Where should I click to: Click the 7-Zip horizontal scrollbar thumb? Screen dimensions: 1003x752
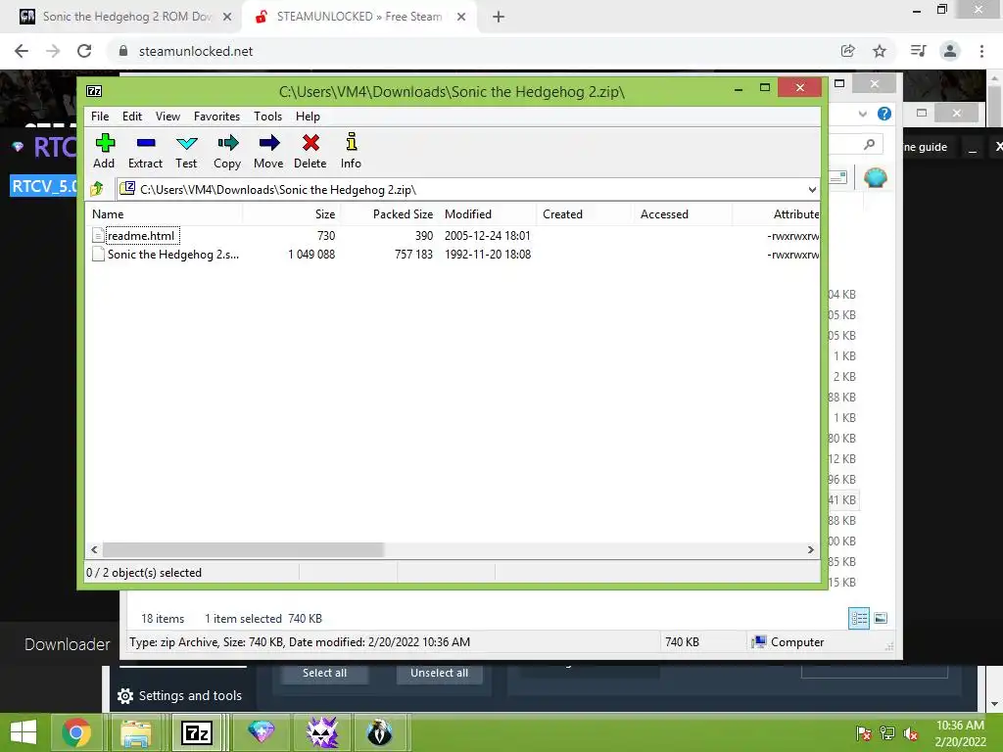(x=243, y=549)
